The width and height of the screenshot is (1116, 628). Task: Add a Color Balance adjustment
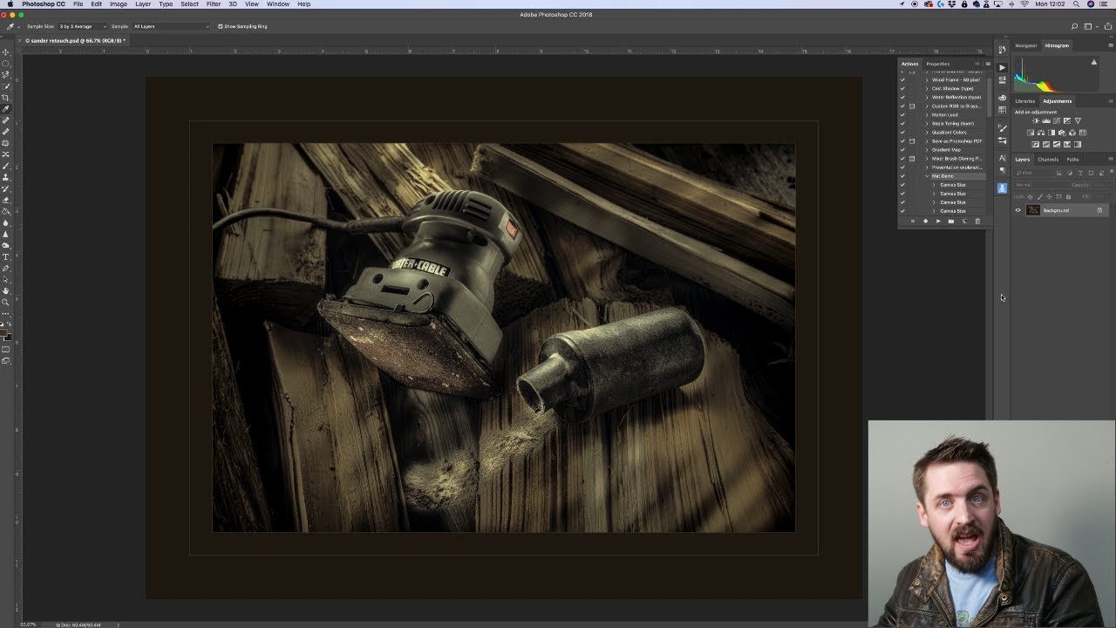[1041, 133]
